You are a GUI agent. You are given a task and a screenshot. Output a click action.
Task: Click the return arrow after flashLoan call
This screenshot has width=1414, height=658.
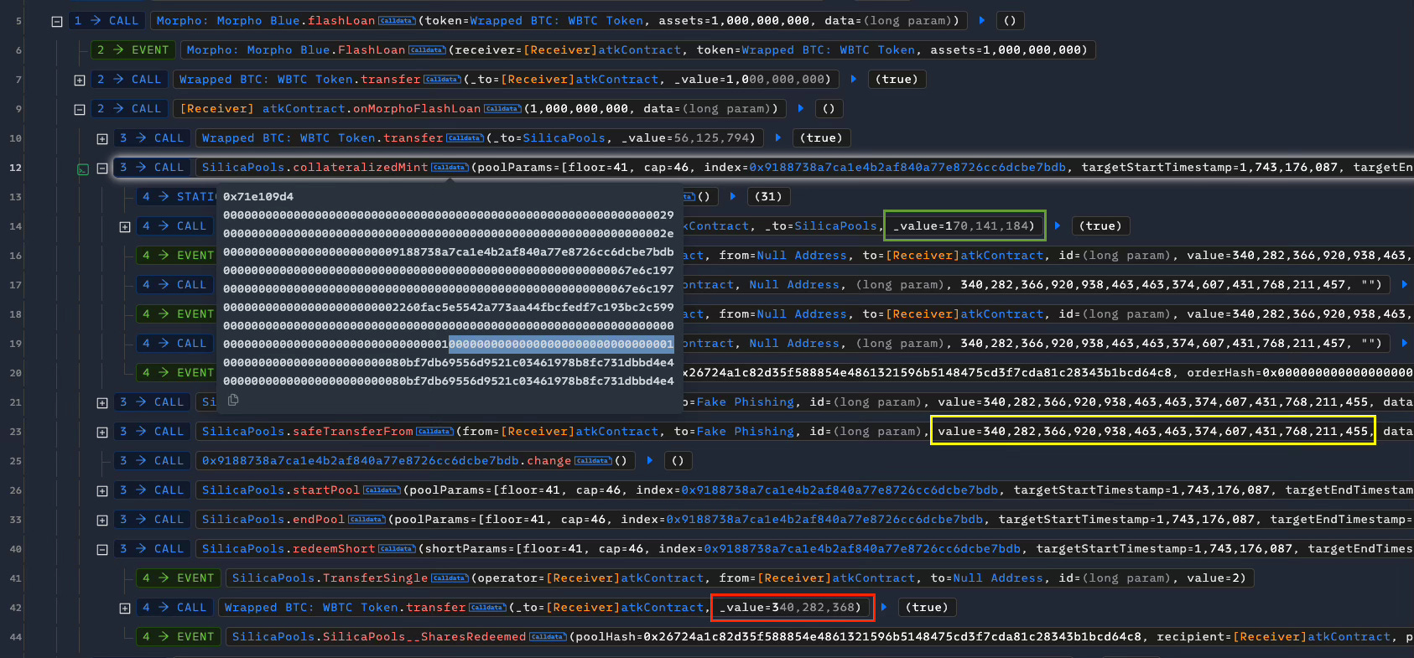pyautogui.click(x=982, y=20)
